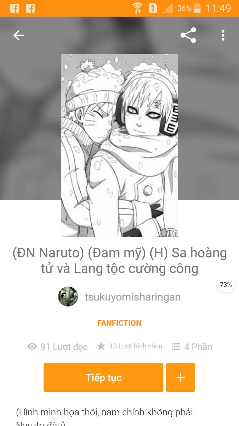Tap the SIM card 1 status icon
Viewport: 239px width, 426px height.
point(153,8)
